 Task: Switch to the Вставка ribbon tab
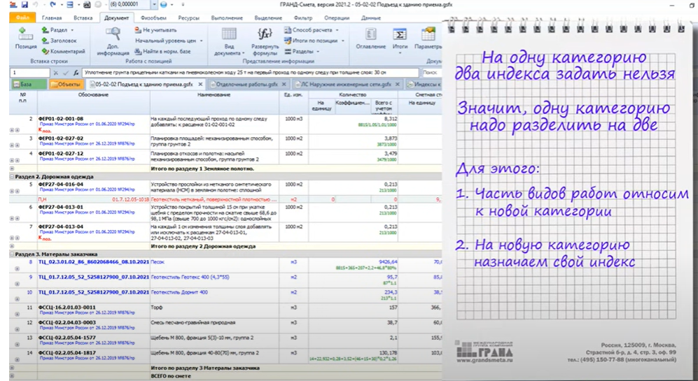click(83, 17)
